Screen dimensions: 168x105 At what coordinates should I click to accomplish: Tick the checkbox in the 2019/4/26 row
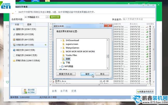[x=50, y=56]
